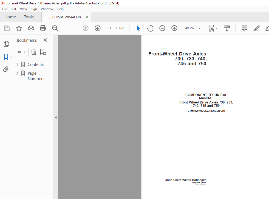Open the cloud upload icon

pyautogui.click(x=31, y=28)
